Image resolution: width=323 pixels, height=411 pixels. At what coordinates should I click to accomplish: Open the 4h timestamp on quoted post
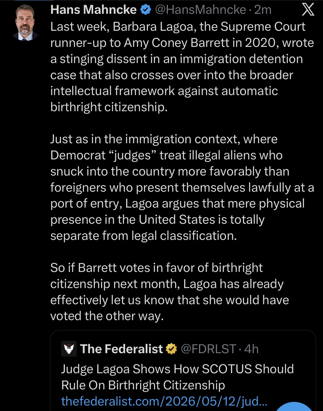point(251,349)
